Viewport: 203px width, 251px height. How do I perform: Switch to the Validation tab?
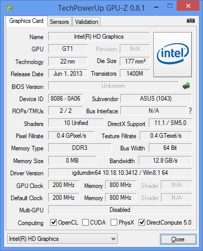tap(86, 22)
